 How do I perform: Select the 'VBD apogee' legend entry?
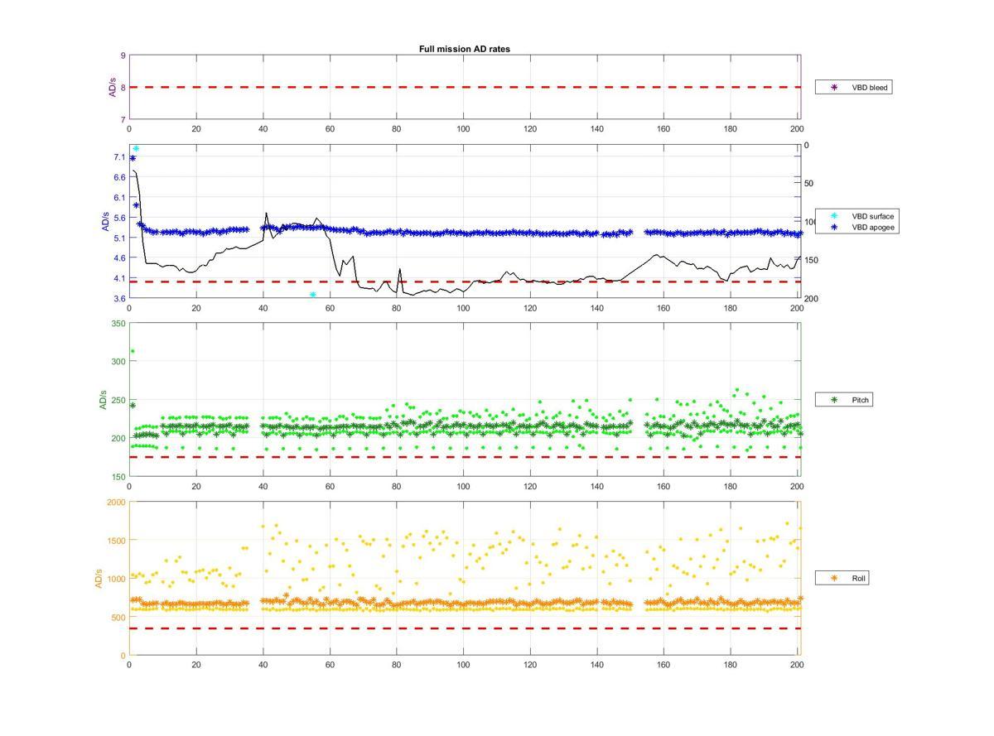pyautogui.click(x=858, y=227)
